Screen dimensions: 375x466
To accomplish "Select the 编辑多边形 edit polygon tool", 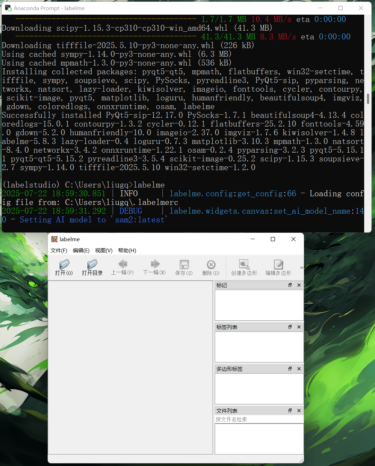I will [278, 268].
